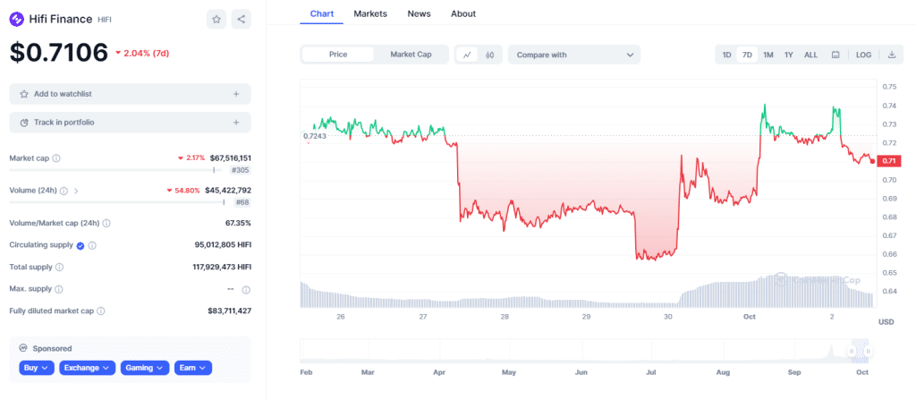The width and height of the screenshot is (916, 400).
Task: Click the right range slider handle
Action: click(868, 351)
